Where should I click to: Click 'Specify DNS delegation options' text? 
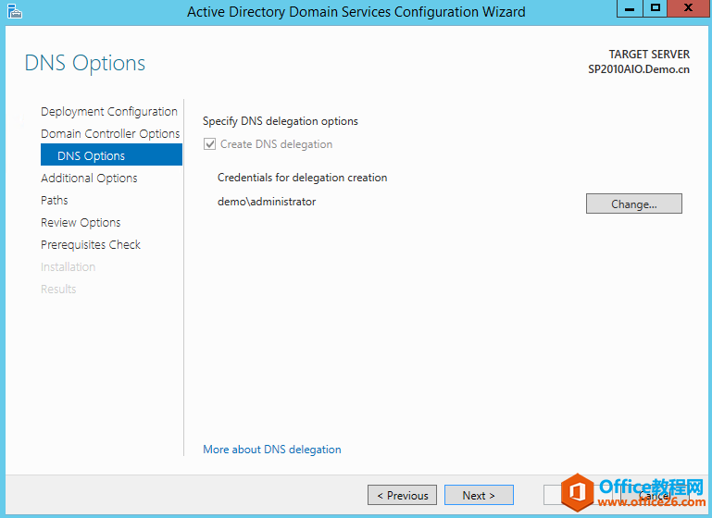[281, 121]
